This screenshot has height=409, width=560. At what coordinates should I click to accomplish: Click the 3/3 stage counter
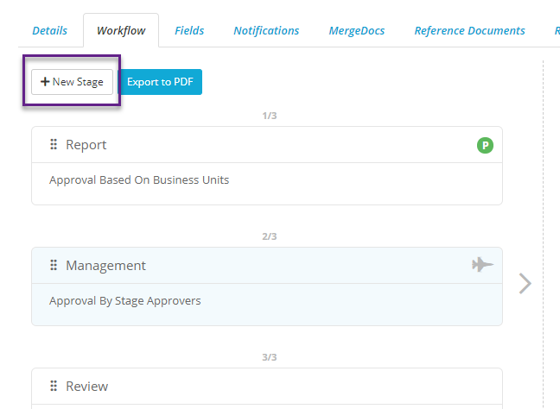[x=270, y=357]
